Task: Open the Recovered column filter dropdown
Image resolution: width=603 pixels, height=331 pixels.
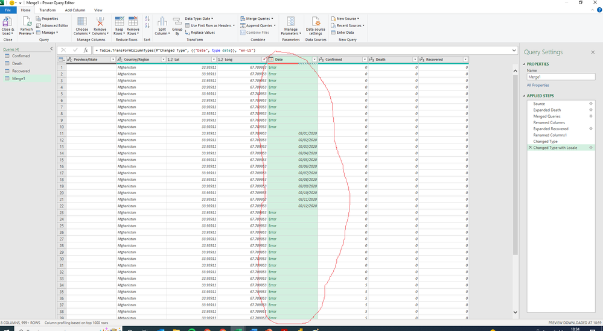Action: click(x=465, y=60)
